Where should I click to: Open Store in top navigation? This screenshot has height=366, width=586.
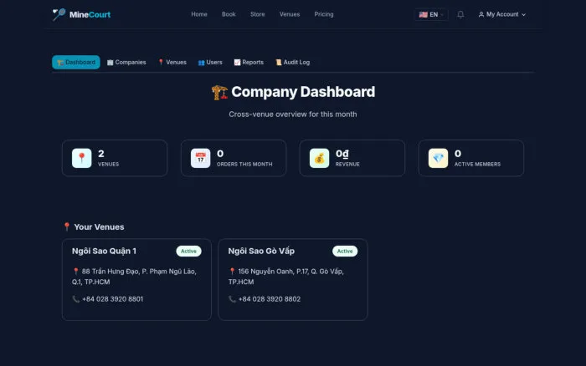tap(258, 14)
